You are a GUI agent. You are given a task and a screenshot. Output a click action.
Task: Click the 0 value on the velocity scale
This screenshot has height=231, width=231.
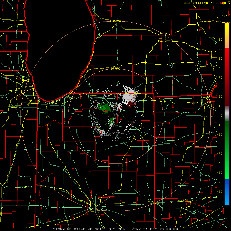click(222, 115)
